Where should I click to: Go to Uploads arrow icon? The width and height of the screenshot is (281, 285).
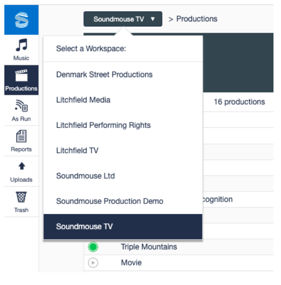tap(22, 166)
